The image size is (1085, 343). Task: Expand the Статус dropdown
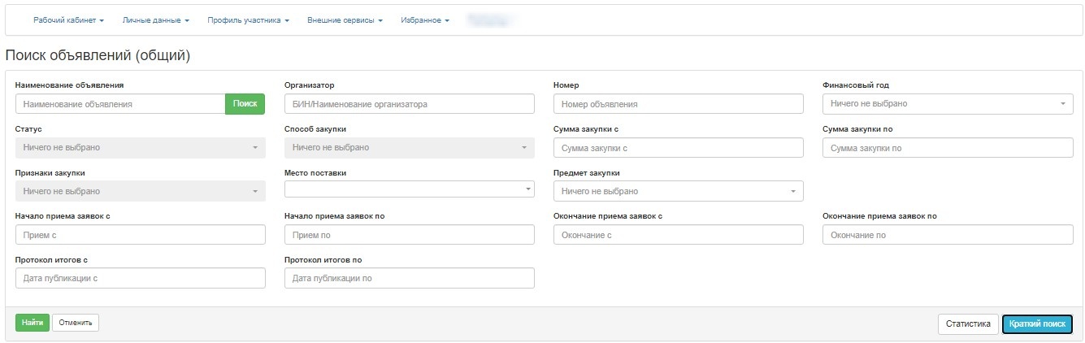pos(141,148)
